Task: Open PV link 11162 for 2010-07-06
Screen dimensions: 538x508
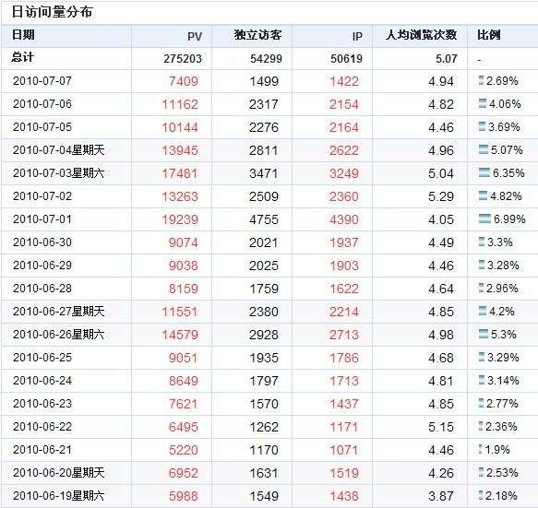Action: 180,104
